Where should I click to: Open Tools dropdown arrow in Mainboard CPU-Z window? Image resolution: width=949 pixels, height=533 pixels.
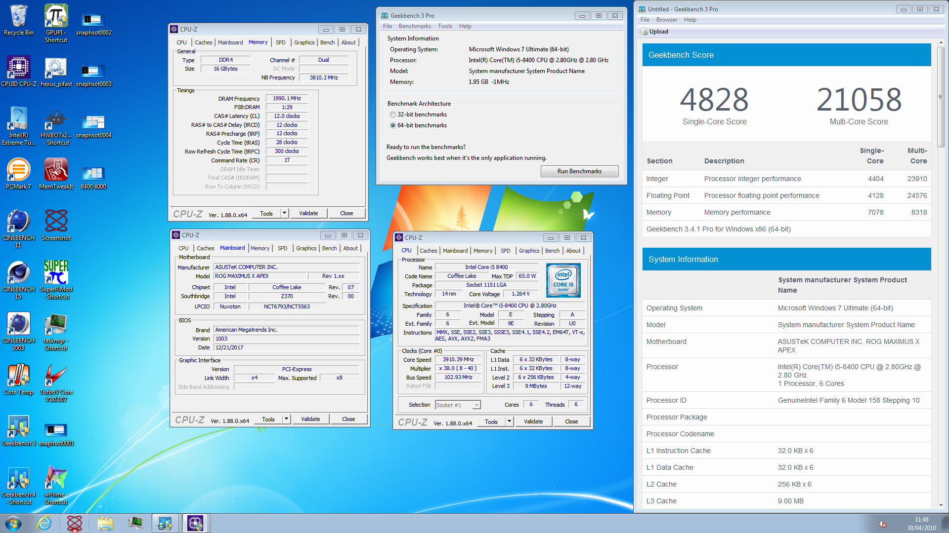coord(286,419)
